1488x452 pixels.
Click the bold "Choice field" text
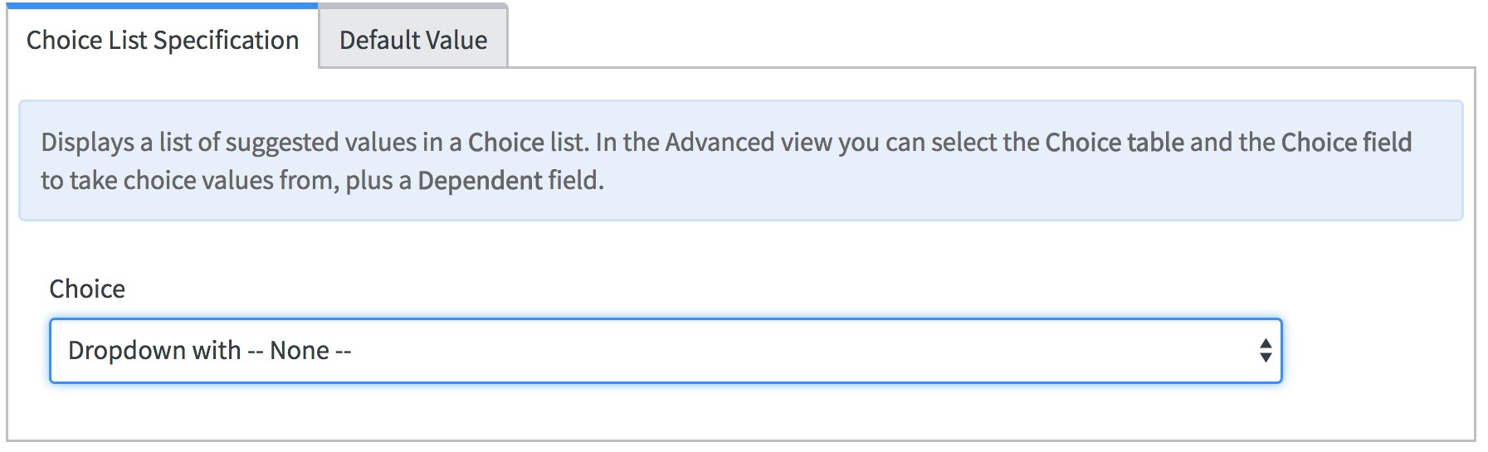click(1345, 143)
